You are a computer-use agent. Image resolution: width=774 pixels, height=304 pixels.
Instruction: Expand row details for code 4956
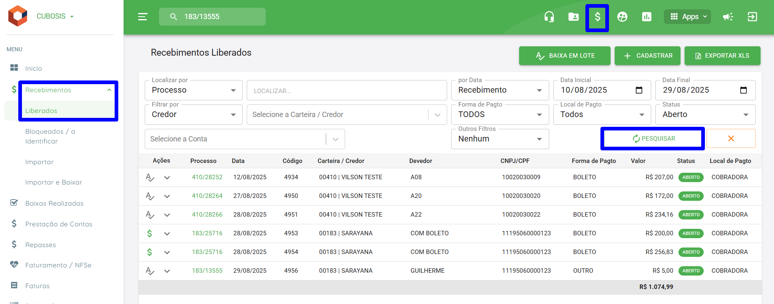click(167, 271)
